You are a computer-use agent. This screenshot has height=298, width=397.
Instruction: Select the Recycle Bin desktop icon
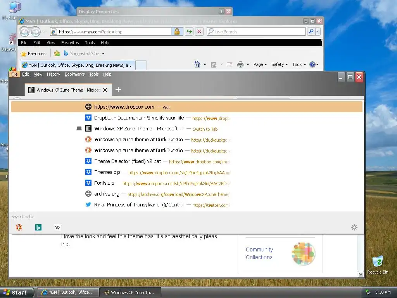coord(378,265)
